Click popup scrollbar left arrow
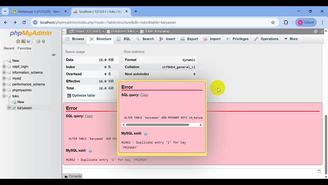The image size is (328, 185). click(124, 125)
